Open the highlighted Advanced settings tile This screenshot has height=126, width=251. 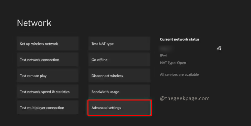119,108
